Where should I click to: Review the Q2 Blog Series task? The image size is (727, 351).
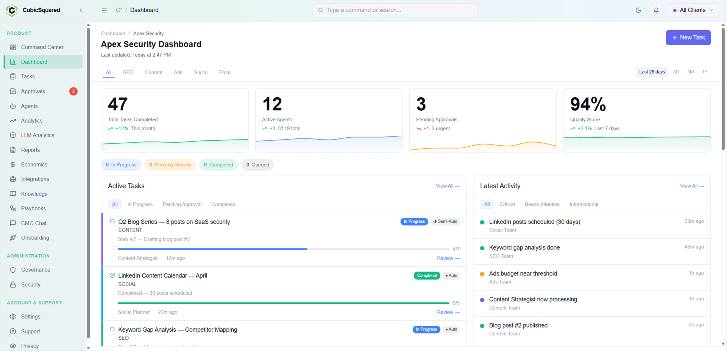tap(448, 258)
